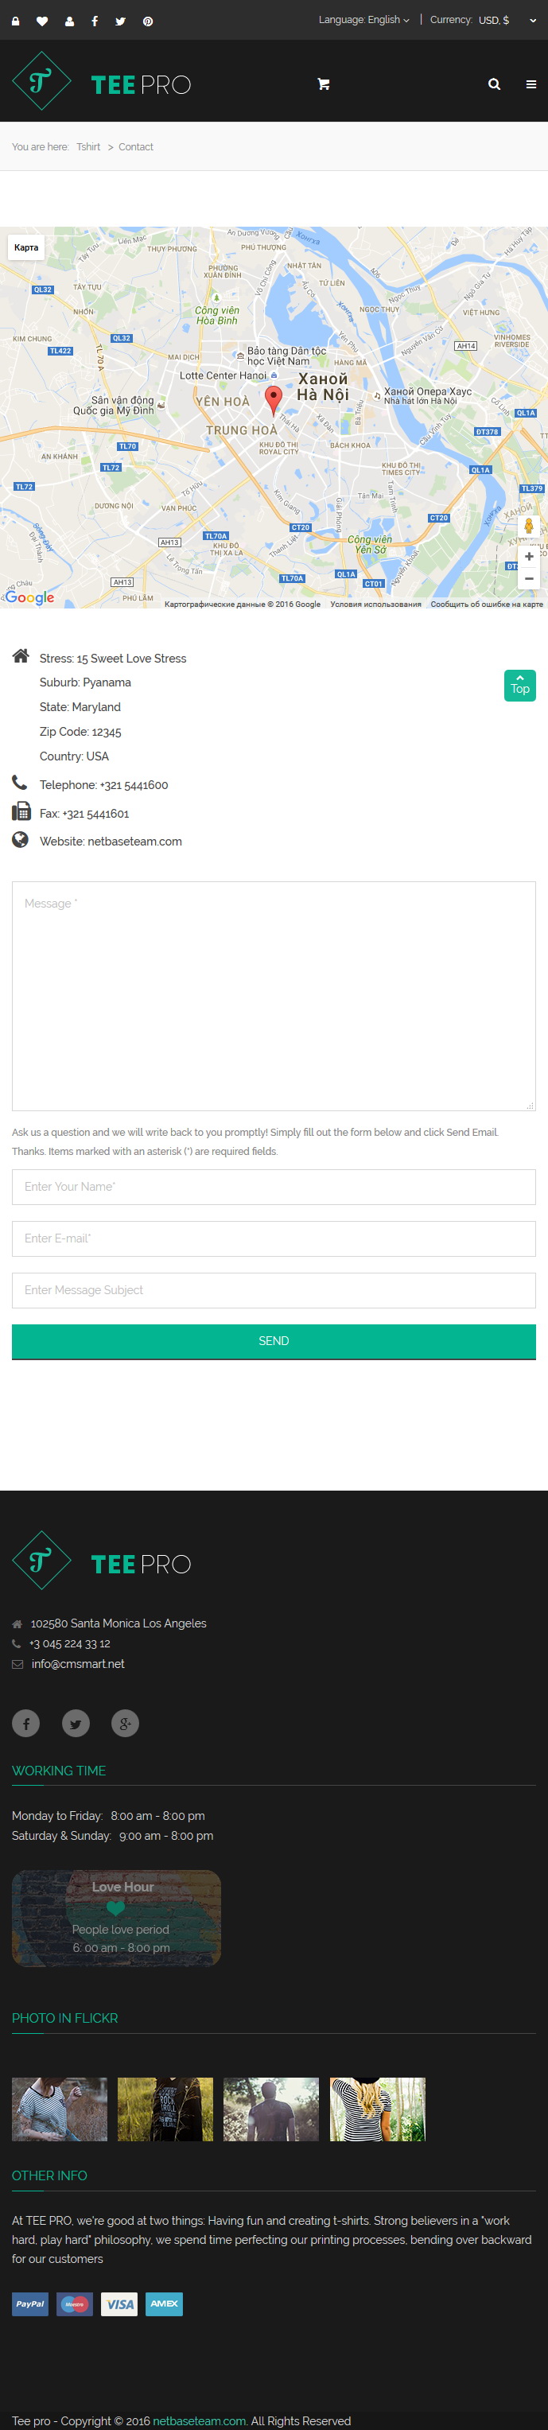Open the shopping cart icon
Screen dimensions: 548x2430
tap(324, 84)
